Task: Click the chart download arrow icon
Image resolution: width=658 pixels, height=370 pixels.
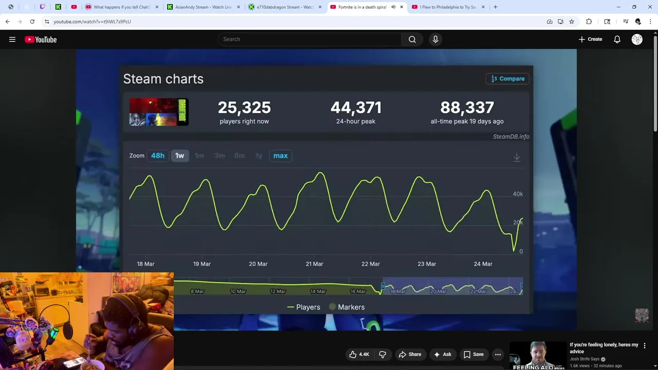Action: [x=517, y=157]
